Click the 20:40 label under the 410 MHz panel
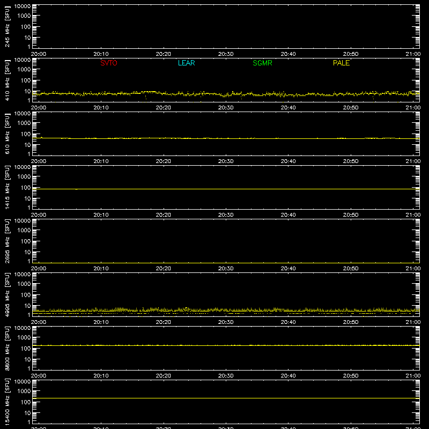The image size is (429, 429). tap(288, 108)
